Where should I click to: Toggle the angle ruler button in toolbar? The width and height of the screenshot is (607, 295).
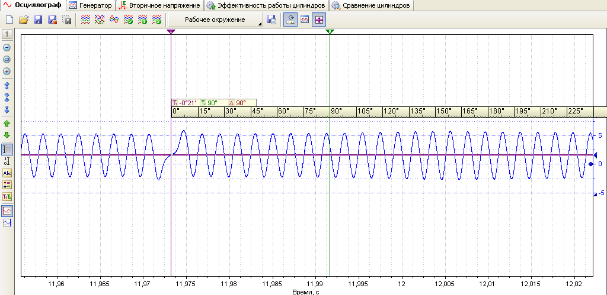290,20
